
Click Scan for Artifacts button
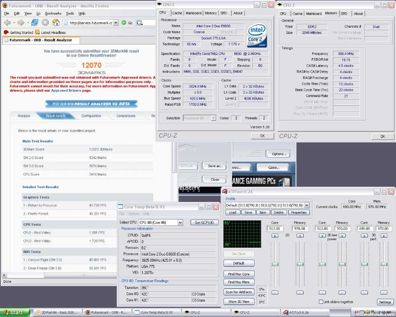coord(239,292)
